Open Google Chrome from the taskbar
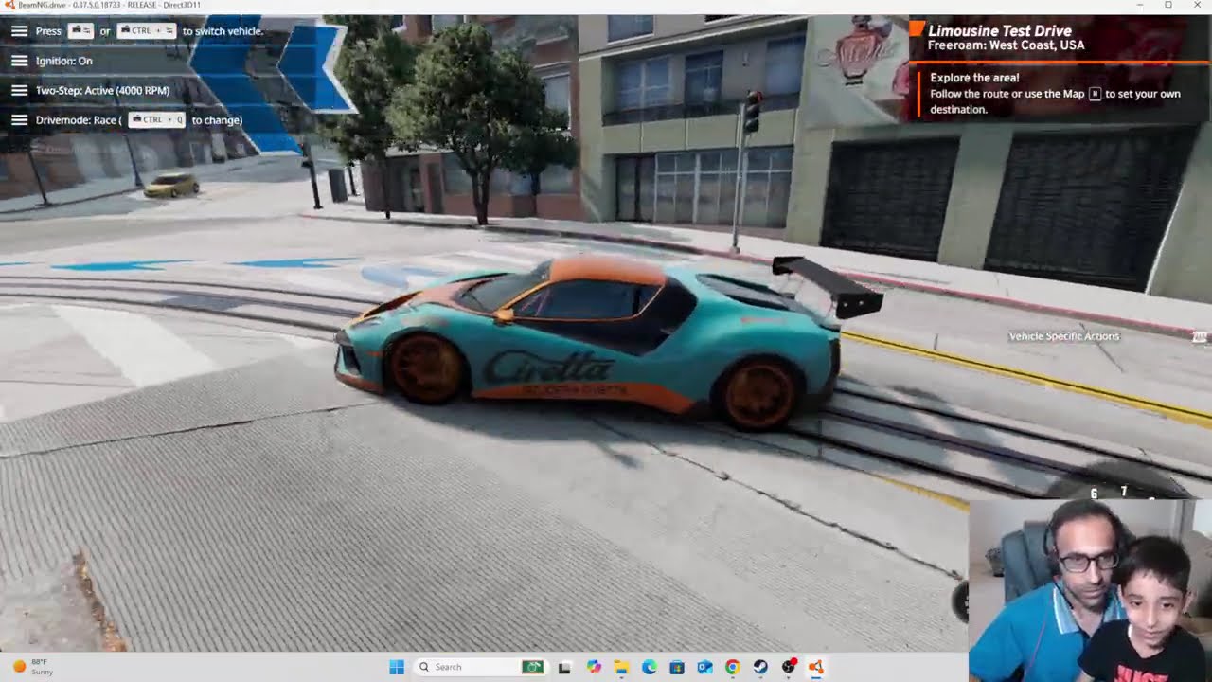The image size is (1212, 682). (x=732, y=667)
